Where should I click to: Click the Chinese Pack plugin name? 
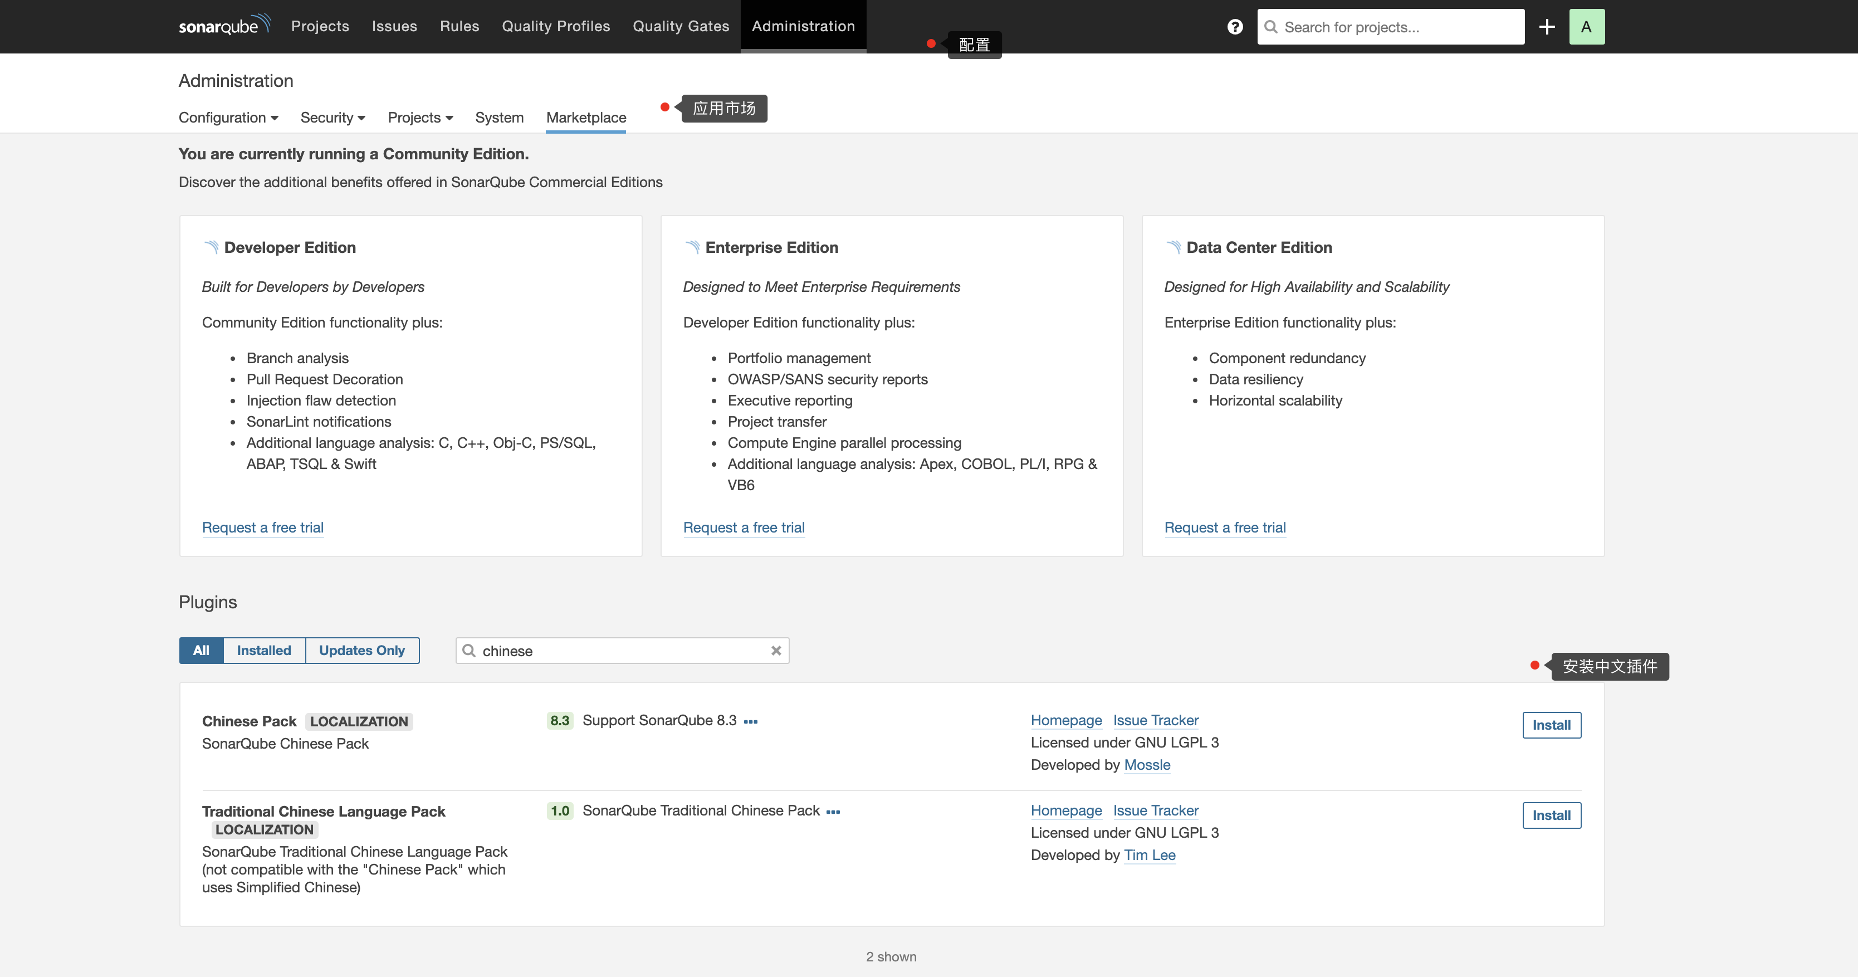point(249,721)
